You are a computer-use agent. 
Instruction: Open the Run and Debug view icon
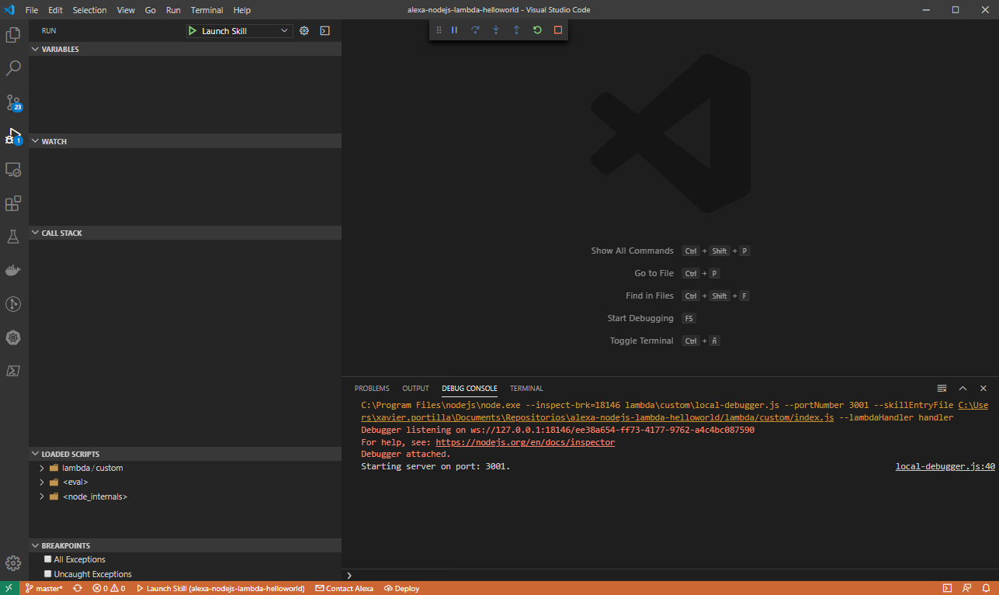[13, 136]
